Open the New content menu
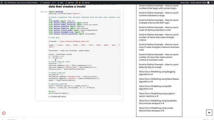Screen dimensions: 214x120 point(60,3)
